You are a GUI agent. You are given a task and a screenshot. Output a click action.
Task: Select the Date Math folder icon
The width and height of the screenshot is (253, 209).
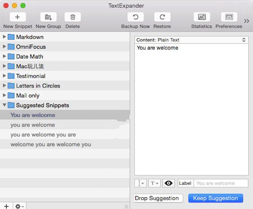point(11,56)
